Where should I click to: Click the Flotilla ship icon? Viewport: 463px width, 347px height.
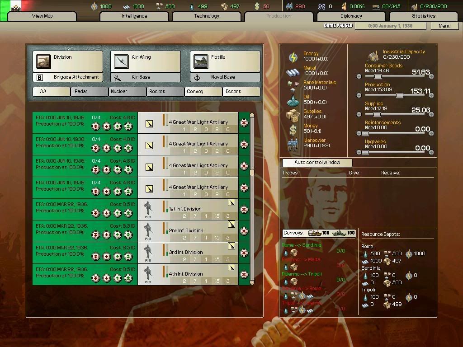[201, 61]
